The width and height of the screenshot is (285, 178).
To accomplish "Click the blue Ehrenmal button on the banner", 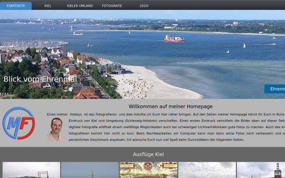I will pyautogui.click(x=275, y=89).
